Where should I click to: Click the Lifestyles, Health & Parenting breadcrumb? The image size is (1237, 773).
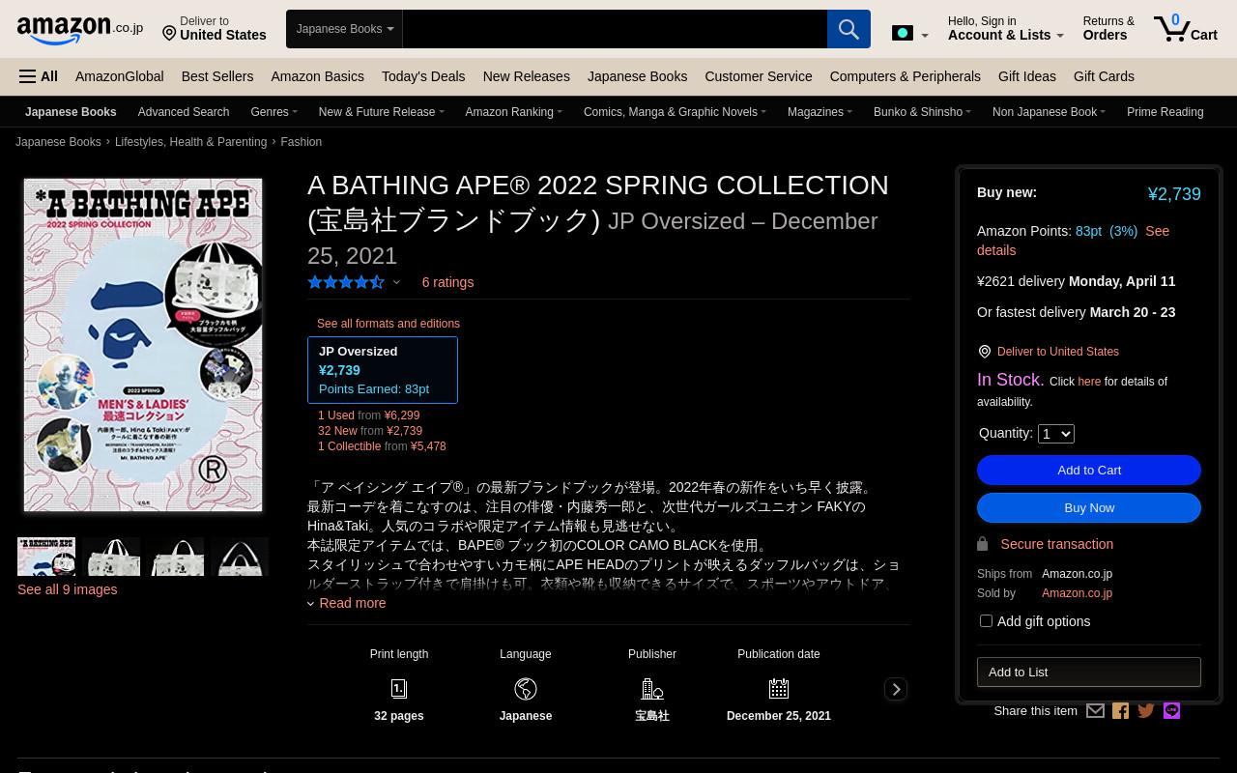190,142
